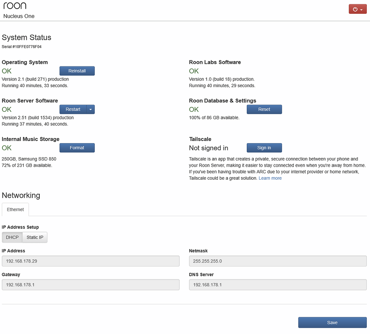Reset the Roon Database & Settings
Image resolution: width=370 pixels, height=334 pixels.
click(x=264, y=109)
